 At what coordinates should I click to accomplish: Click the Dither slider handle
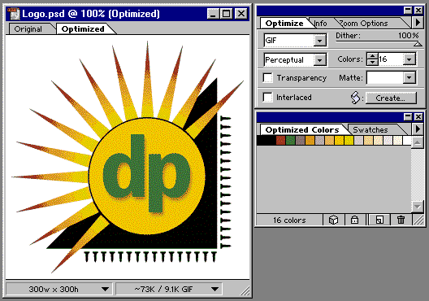pyautogui.click(x=418, y=44)
